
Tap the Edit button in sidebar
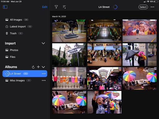coord(45,7)
